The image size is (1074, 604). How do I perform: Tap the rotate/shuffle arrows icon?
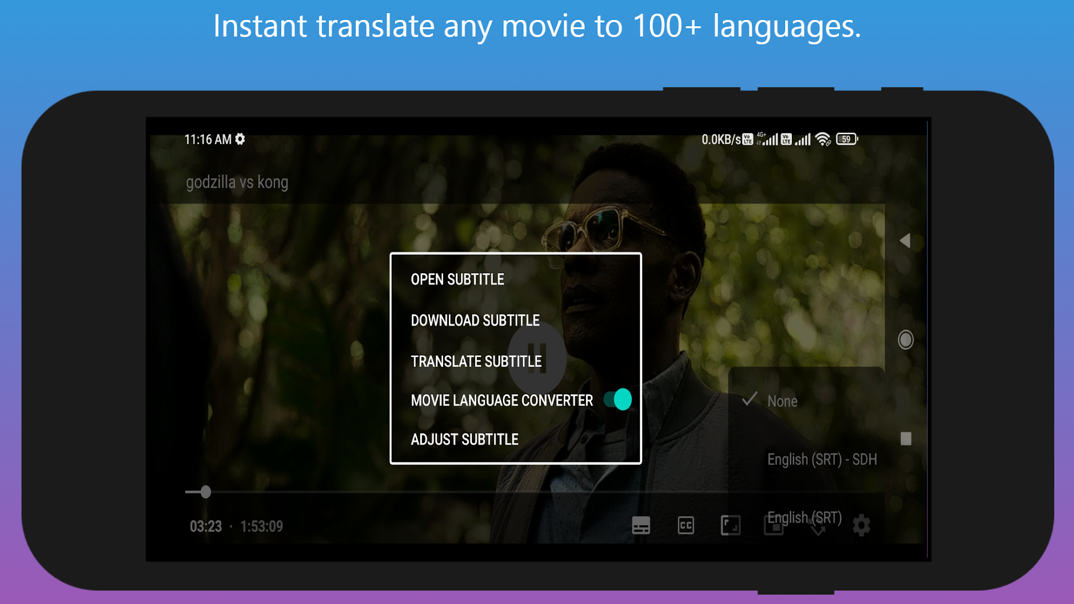818,526
